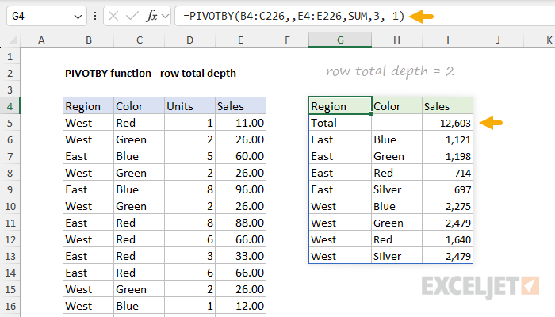The width and height of the screenshot is (555, 317).
Task: Open the Name Box dropdown arrow
Action: [78, 17]
